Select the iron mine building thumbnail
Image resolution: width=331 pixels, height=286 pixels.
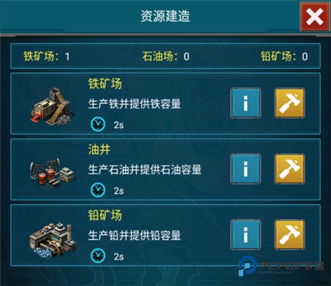(x=52, y=106)
